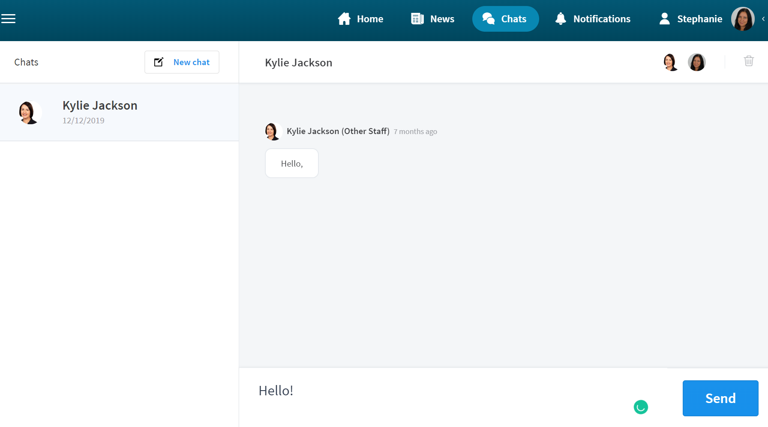Open Stephanie's profile menu
This screenshot has height=427, width=768.
coord(690,19)
